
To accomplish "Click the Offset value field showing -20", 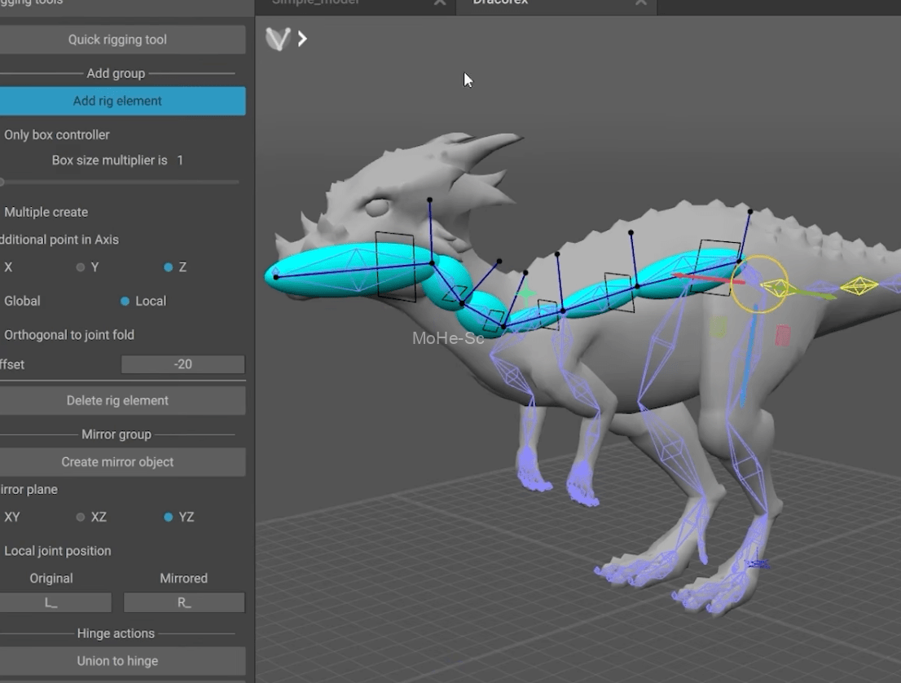I will 182,364.
